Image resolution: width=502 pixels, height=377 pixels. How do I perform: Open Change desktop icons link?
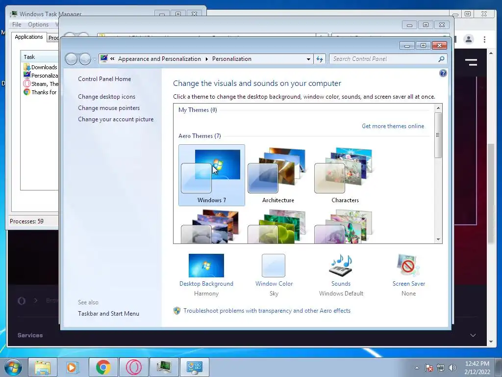click(106, 97)
